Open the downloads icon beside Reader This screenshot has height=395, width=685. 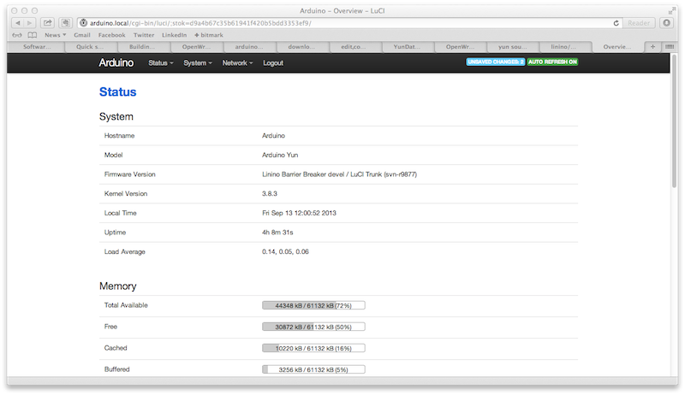[x=666, y=23]
